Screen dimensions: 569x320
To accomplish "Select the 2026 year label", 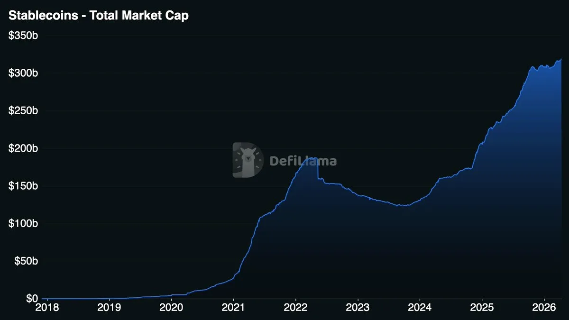I will click(x=544, y=309).
